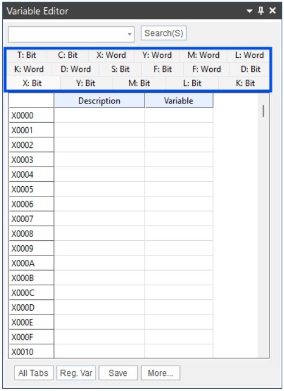Image resolution: width=284 pixels, height=391 pixels.
Task: Select row header X0008
Action: click(x=31, y=233)
